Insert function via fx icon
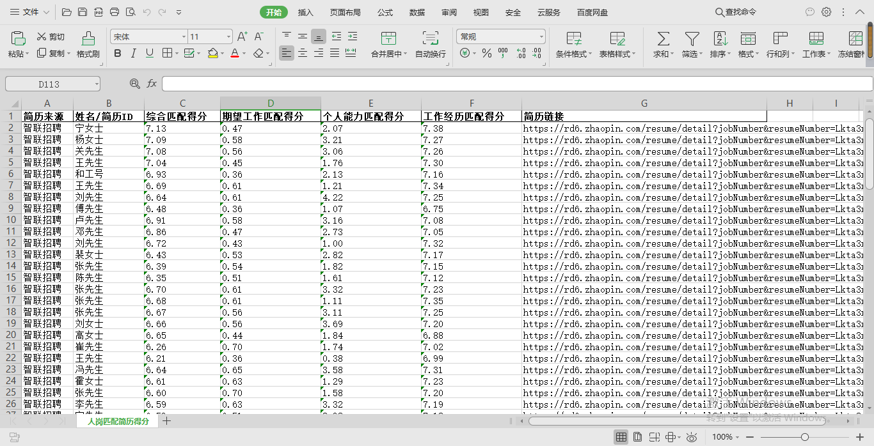 pos(152,84)
